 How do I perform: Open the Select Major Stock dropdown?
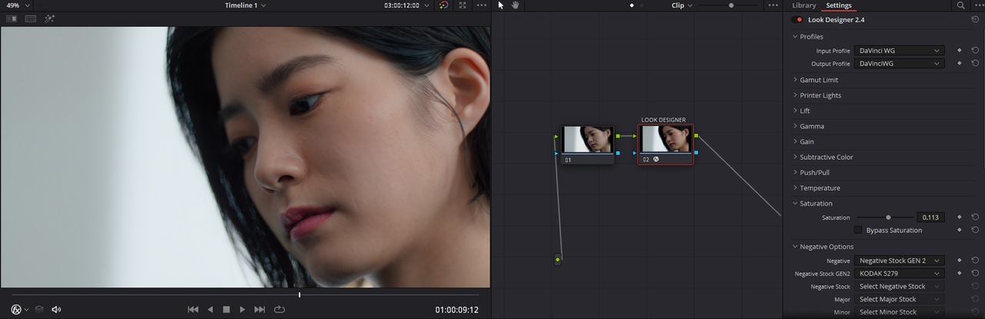[900, 299]
